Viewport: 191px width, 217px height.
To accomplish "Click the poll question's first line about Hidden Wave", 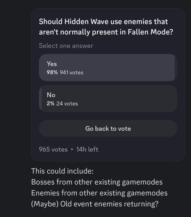I will pos(103,22).
